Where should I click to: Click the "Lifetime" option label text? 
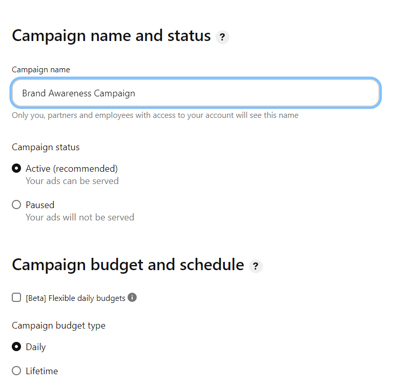(42, 371)
